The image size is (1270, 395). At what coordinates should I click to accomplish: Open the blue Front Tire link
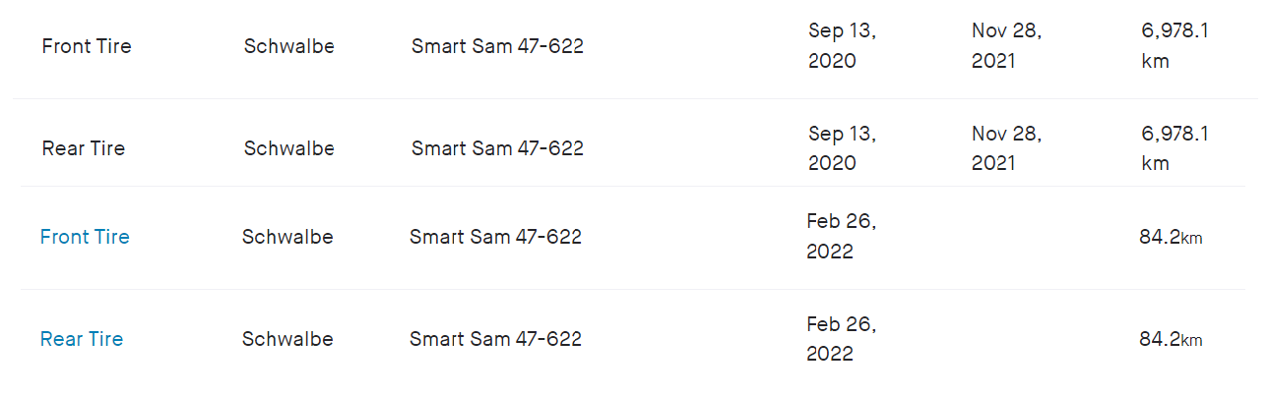[85, 237]
